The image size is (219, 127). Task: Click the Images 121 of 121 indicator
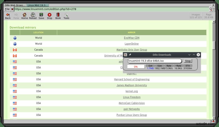(196, 16)
